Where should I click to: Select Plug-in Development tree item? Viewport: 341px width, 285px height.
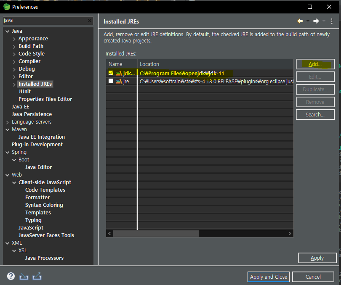(x=37, y=145)
